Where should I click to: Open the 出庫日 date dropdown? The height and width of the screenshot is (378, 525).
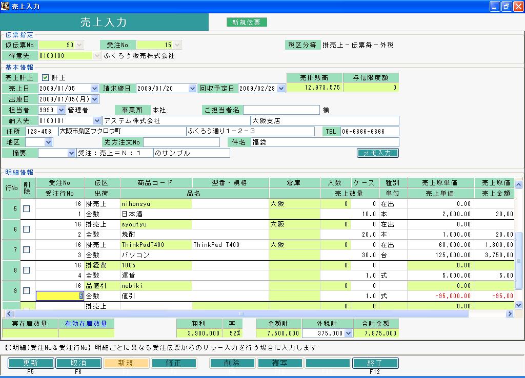pos(95,99)
